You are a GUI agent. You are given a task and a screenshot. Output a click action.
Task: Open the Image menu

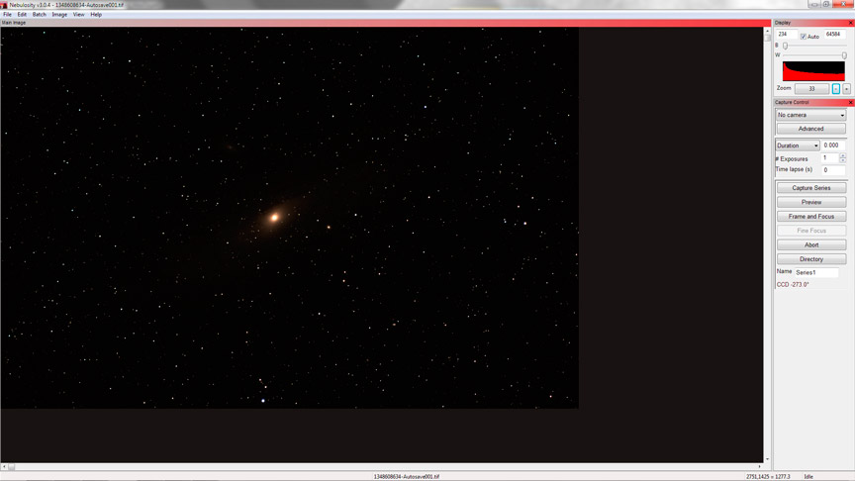tap(59, 15)
